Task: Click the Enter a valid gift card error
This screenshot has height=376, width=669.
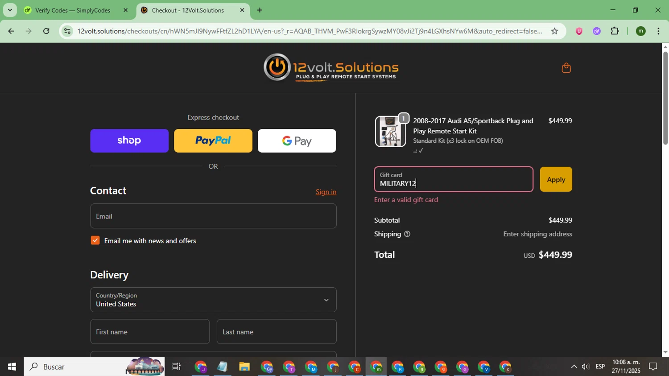Action: [406, 200]
